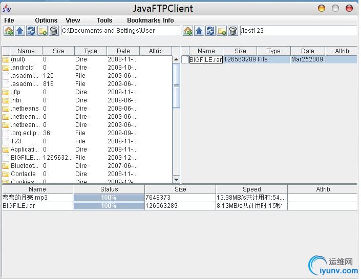Viewport: 361px width, 279px height.
Task: Sort local list by Type header
Action: 91,51
